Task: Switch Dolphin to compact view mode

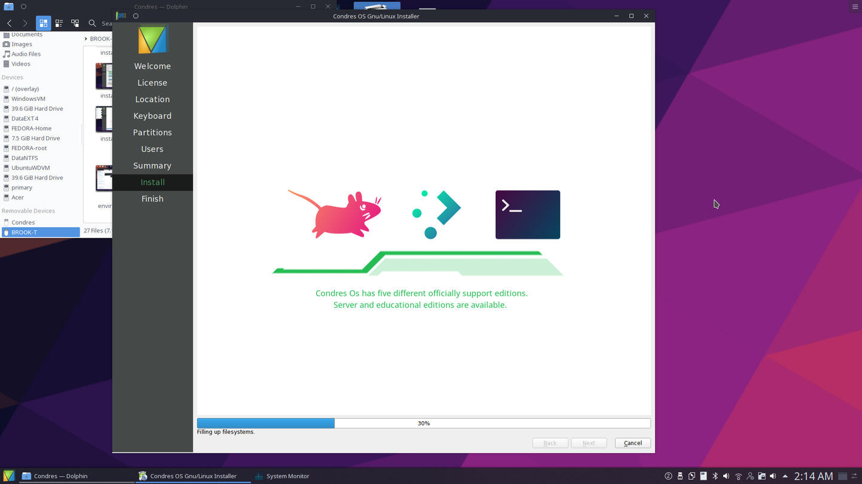Action: tap(59, 23)
